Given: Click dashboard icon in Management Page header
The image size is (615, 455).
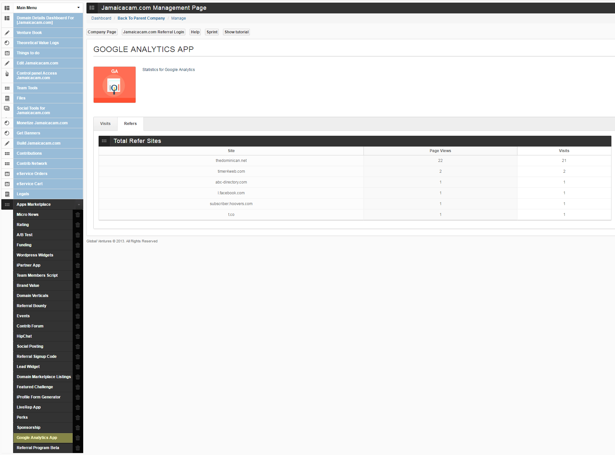Looking at the screenshot, I should tap(92, 8).
